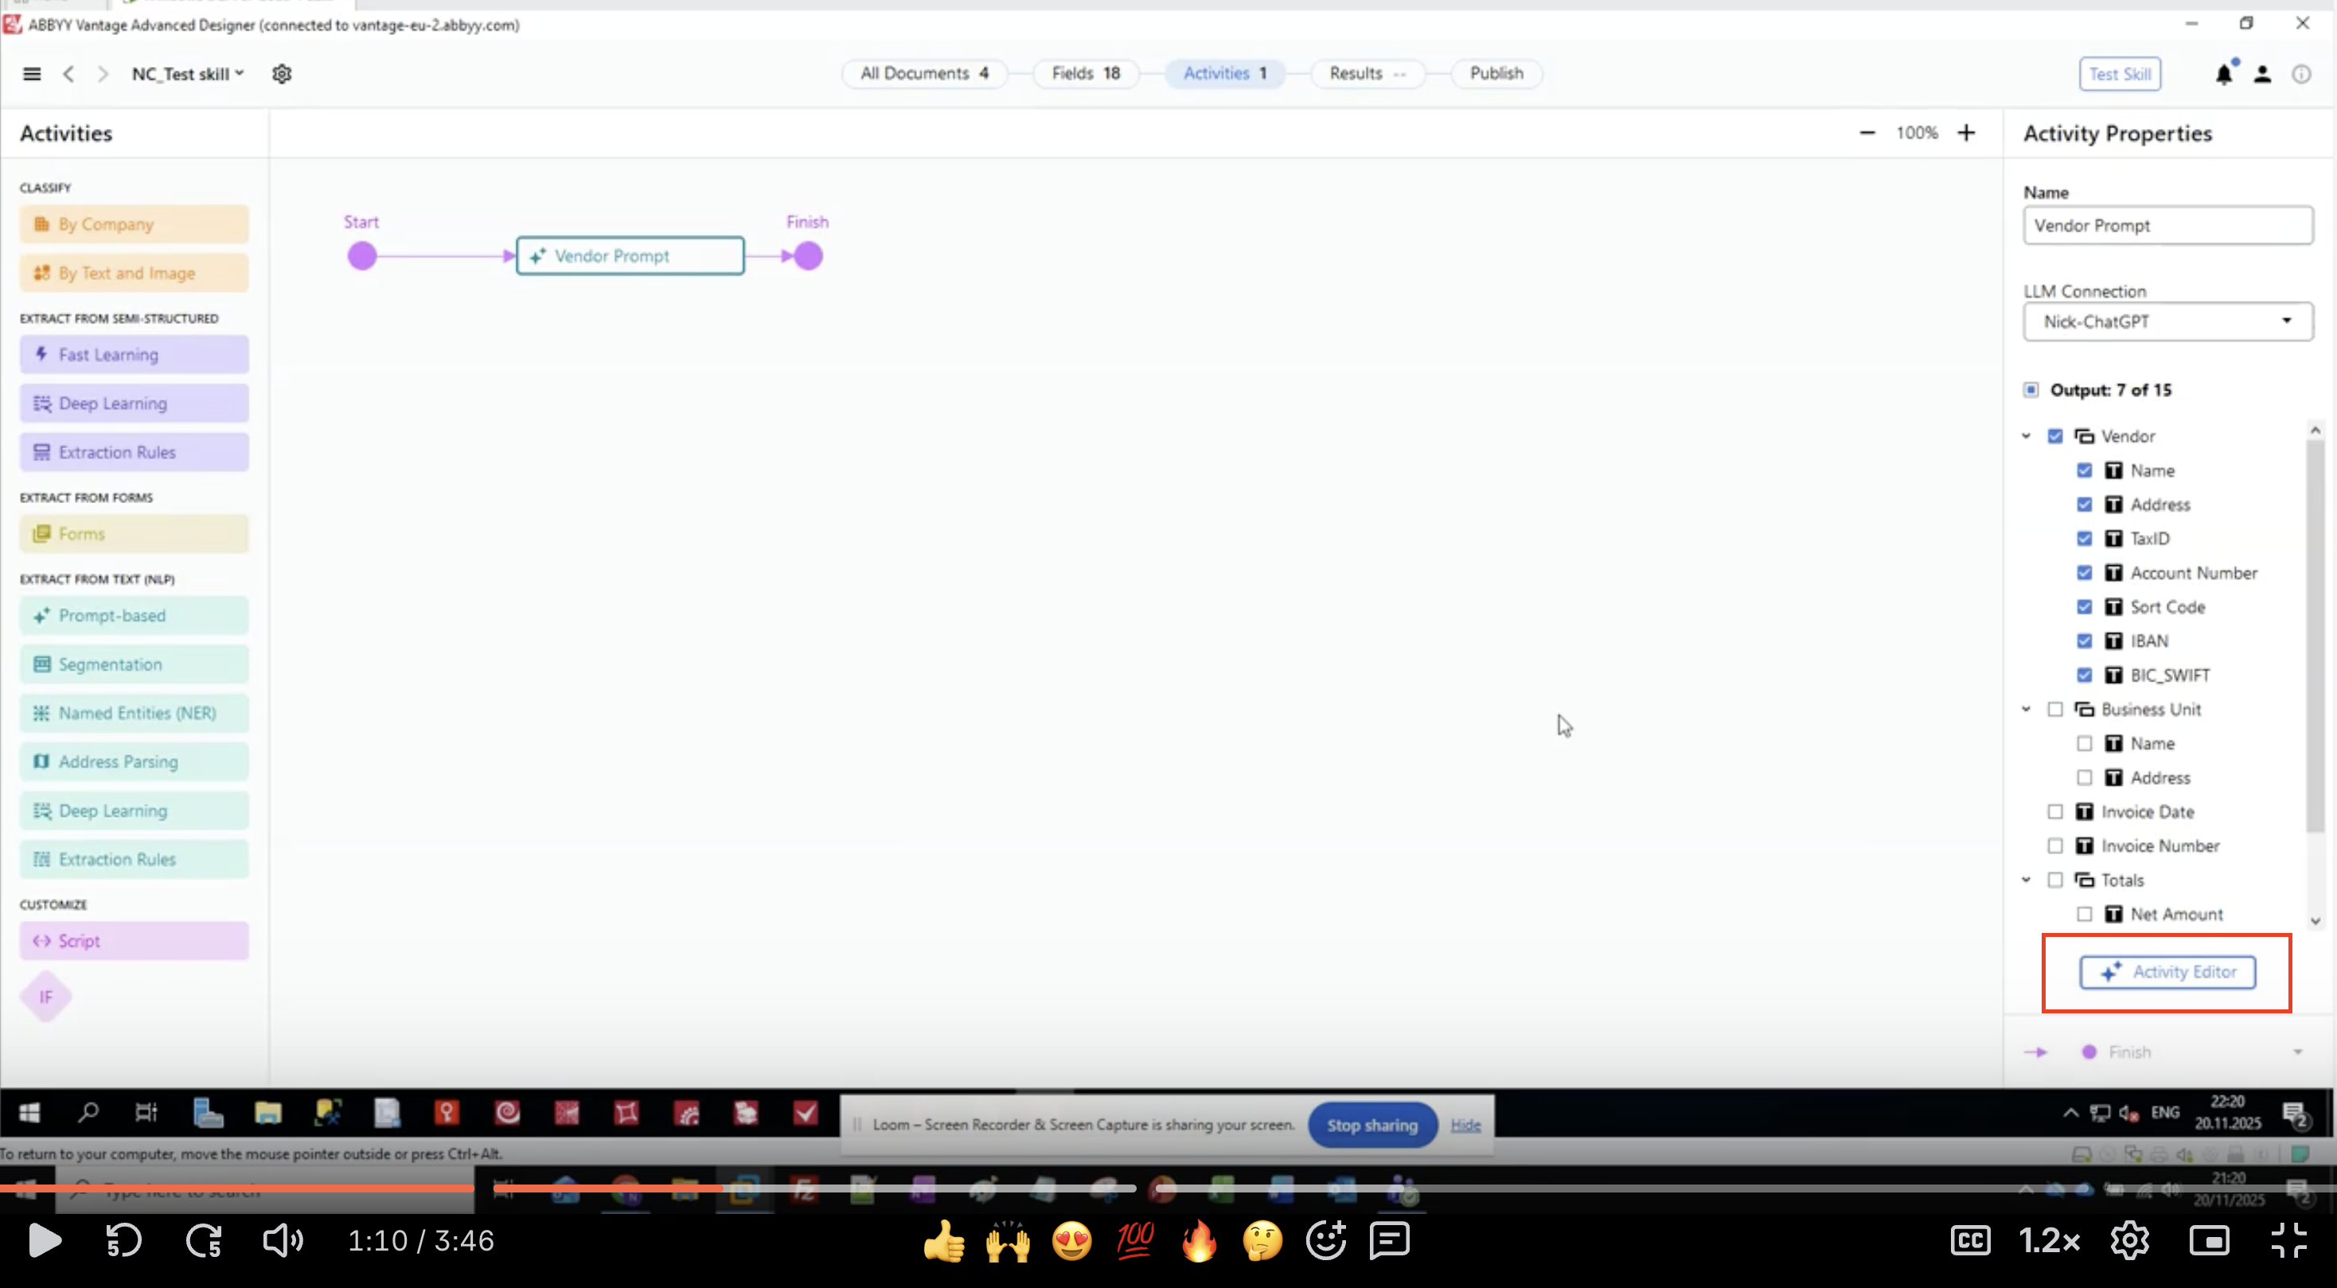Open the LLM Connection dropdown
The width and height of the screenshot is (2337, 1288).
click(x=2167, y=322)
